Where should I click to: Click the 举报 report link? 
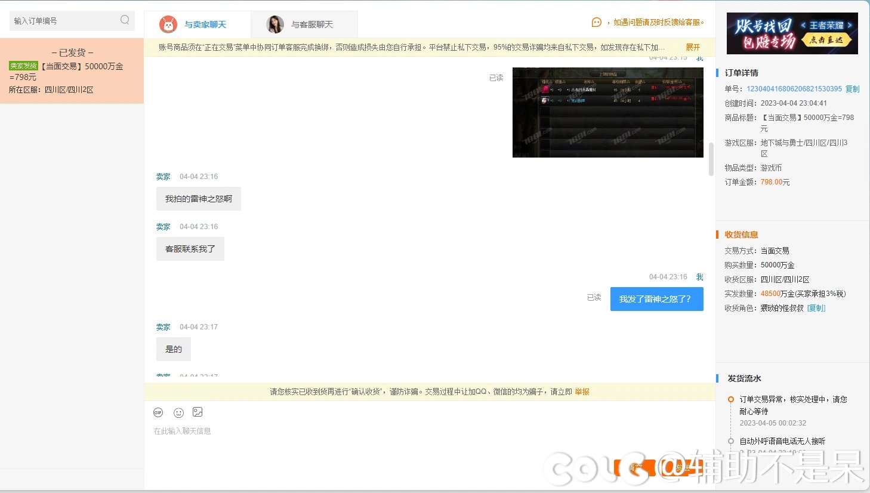pyautogui.click(x=582, y=392)
